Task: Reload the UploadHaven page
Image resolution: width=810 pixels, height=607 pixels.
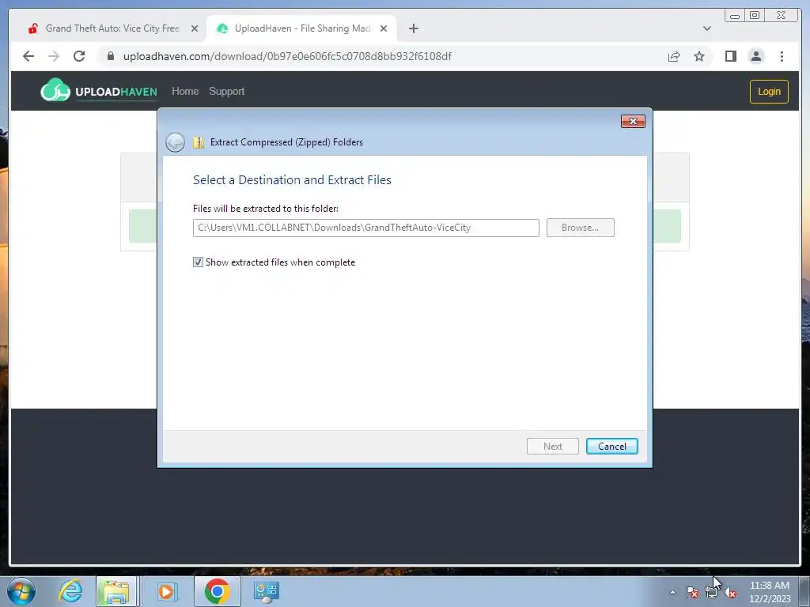Action: [x=79, y=56]
